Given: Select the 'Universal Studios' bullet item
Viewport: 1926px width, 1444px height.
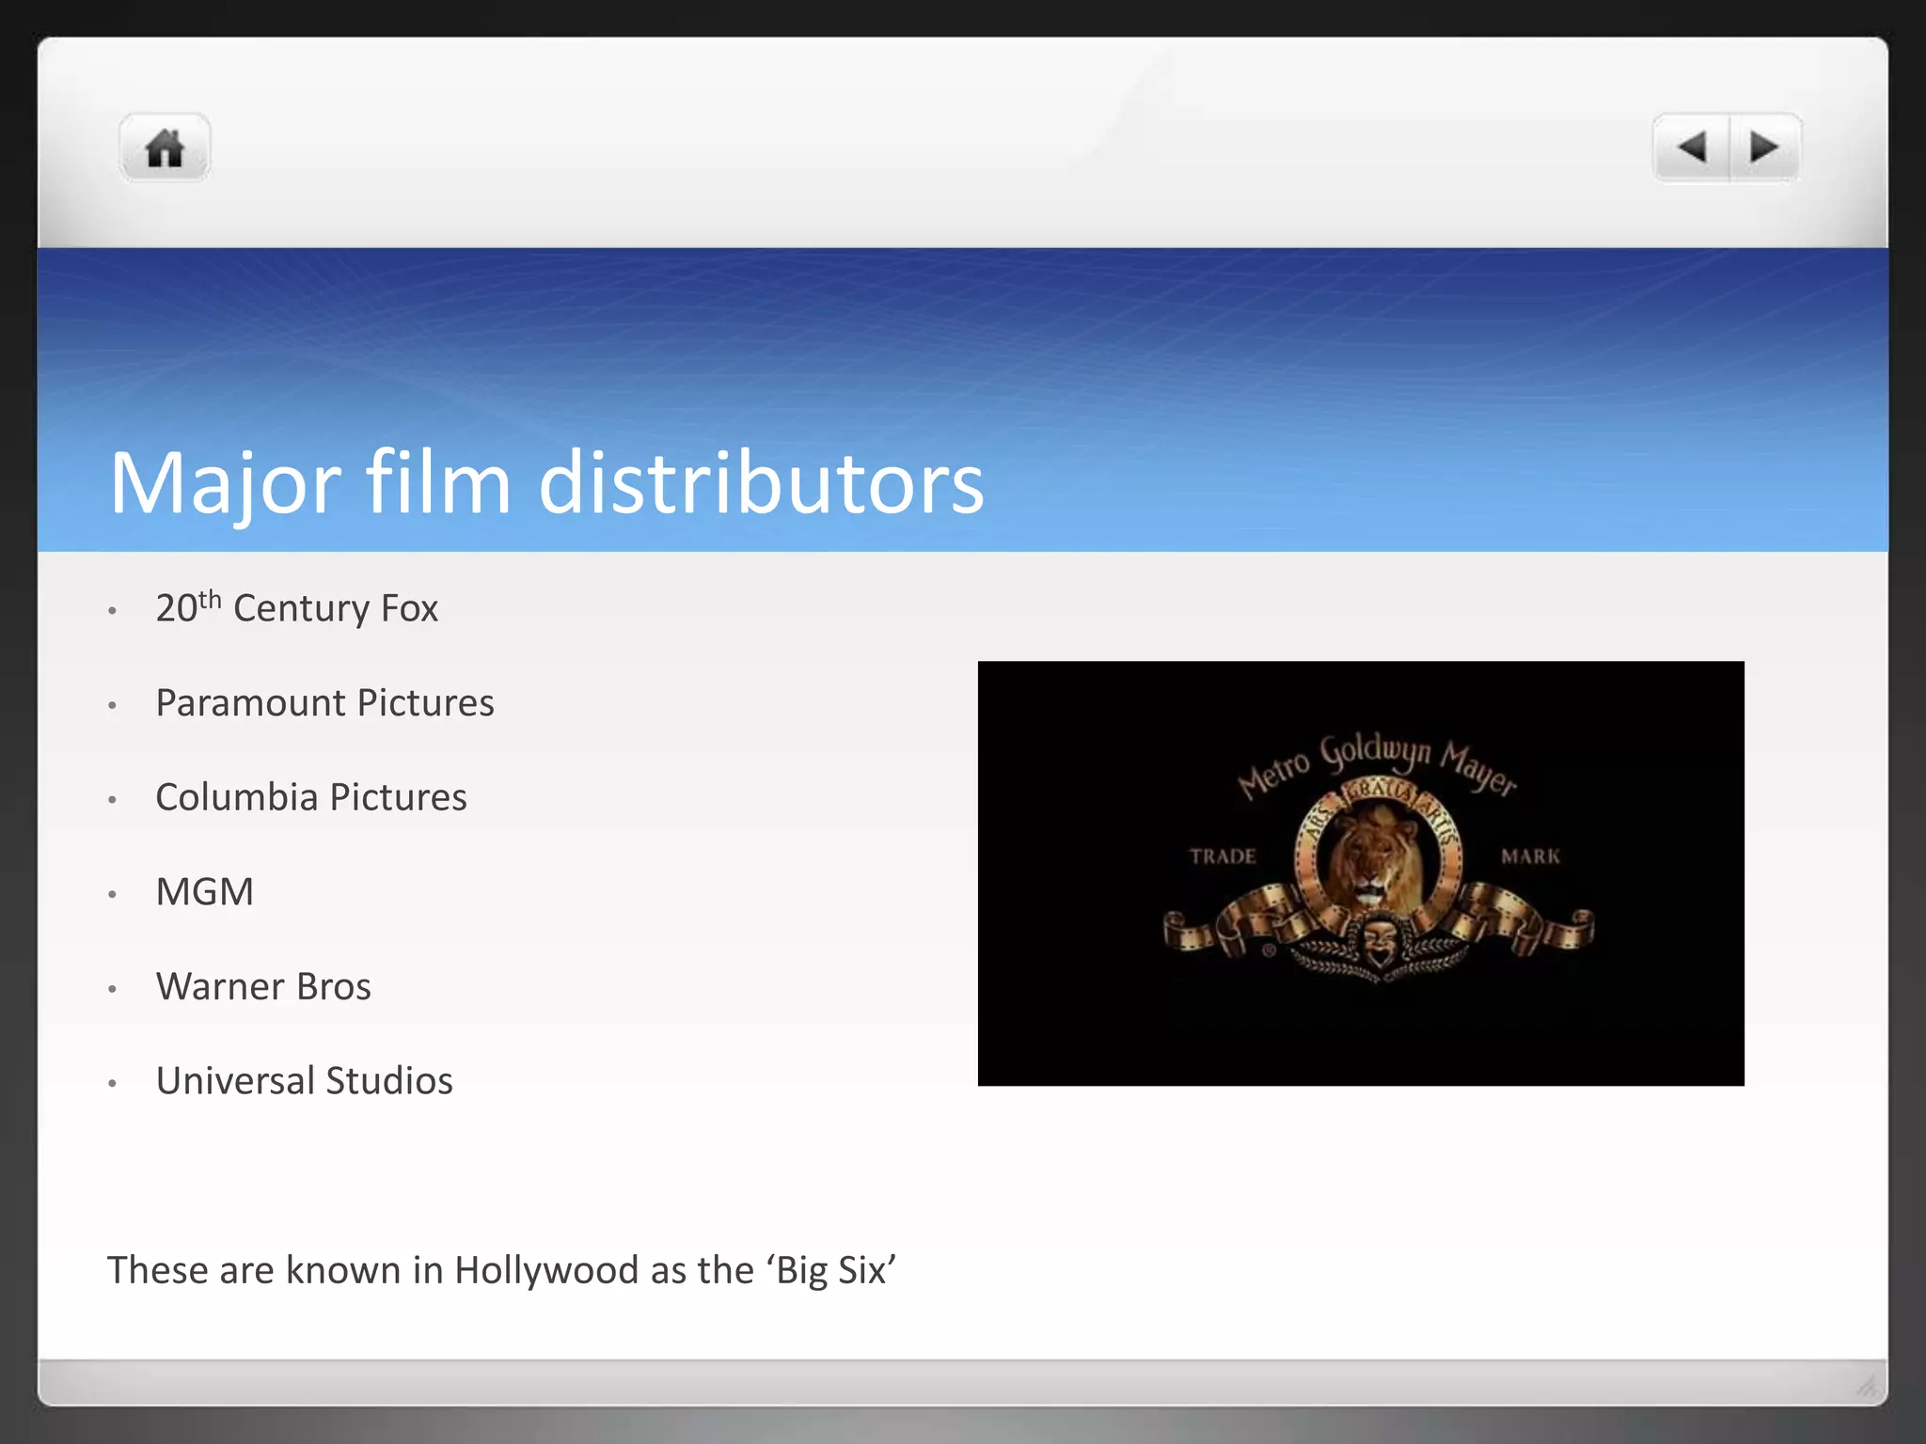Looking at the screenshot, I should (x=304, y=1081).
